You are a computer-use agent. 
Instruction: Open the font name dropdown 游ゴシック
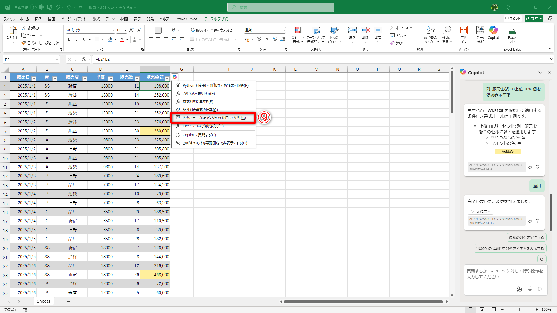(113, 30)
